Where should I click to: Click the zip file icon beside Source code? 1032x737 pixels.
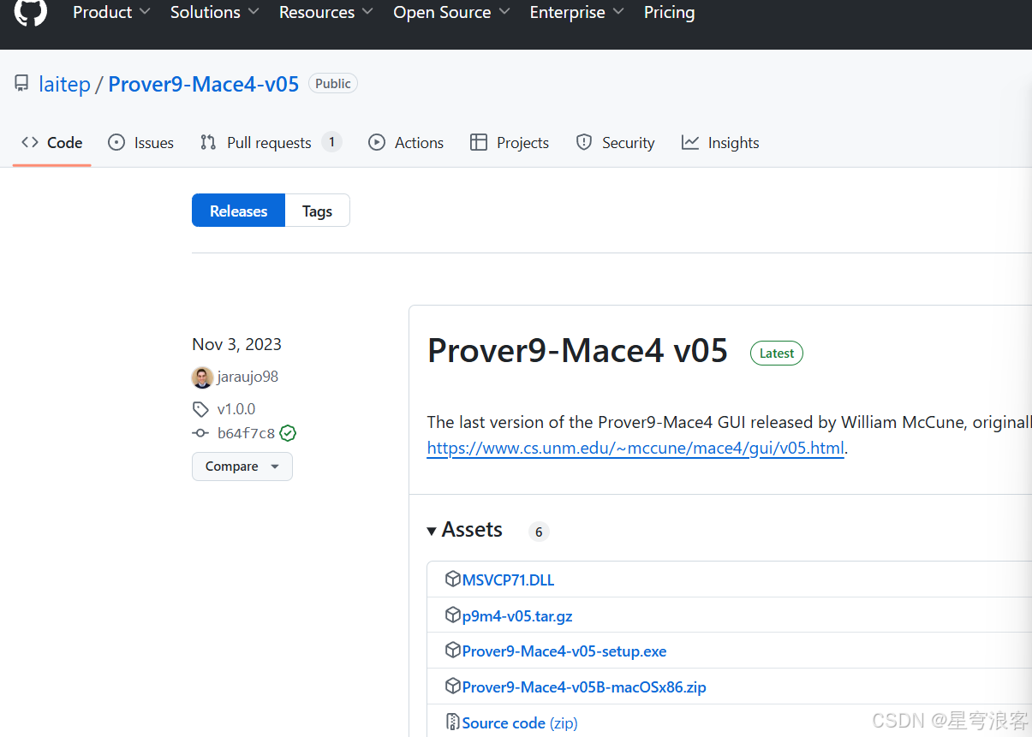(453, 722)
